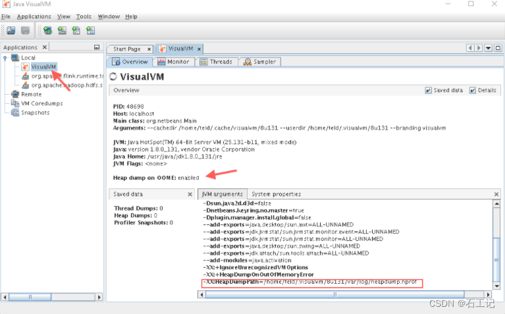Open the Tools menu
505x314 pixels.
[84, 16]
